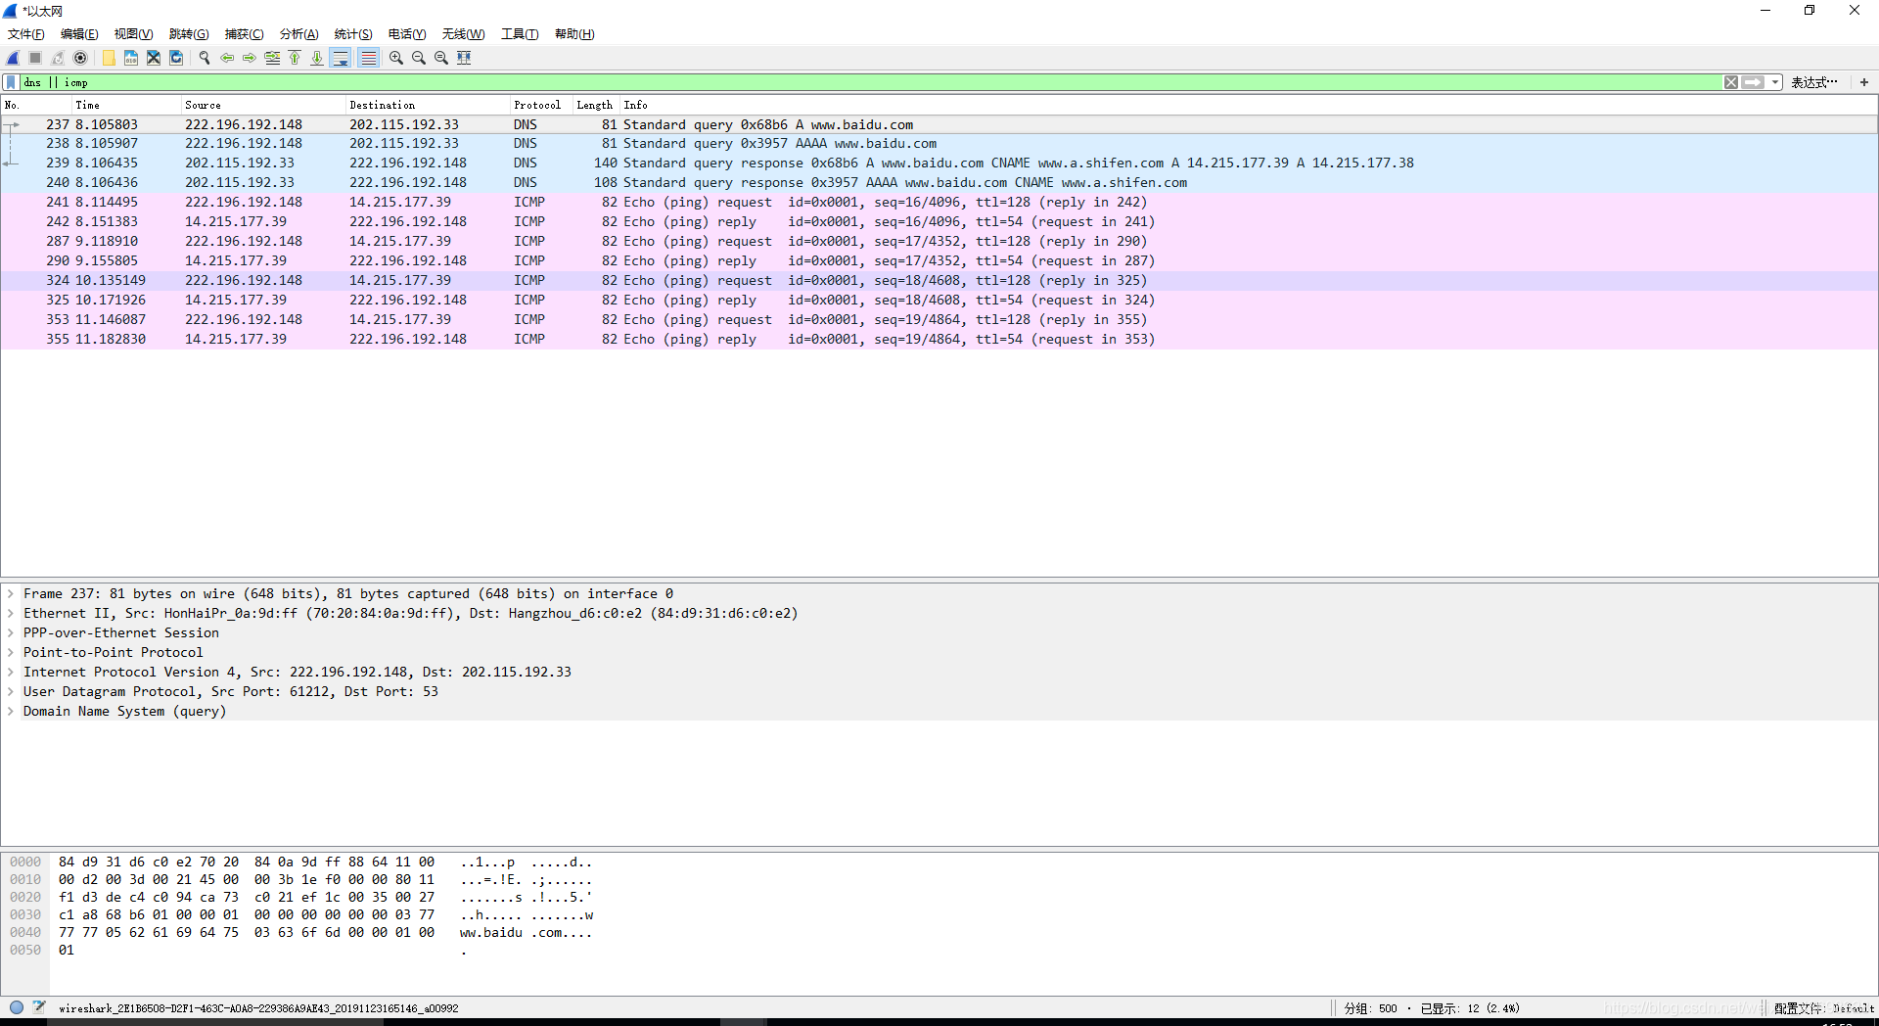The height and width of the screenshot is (1026, 1879).
Task: Sort by the Info column header
Action: (x=1248, y=105)
